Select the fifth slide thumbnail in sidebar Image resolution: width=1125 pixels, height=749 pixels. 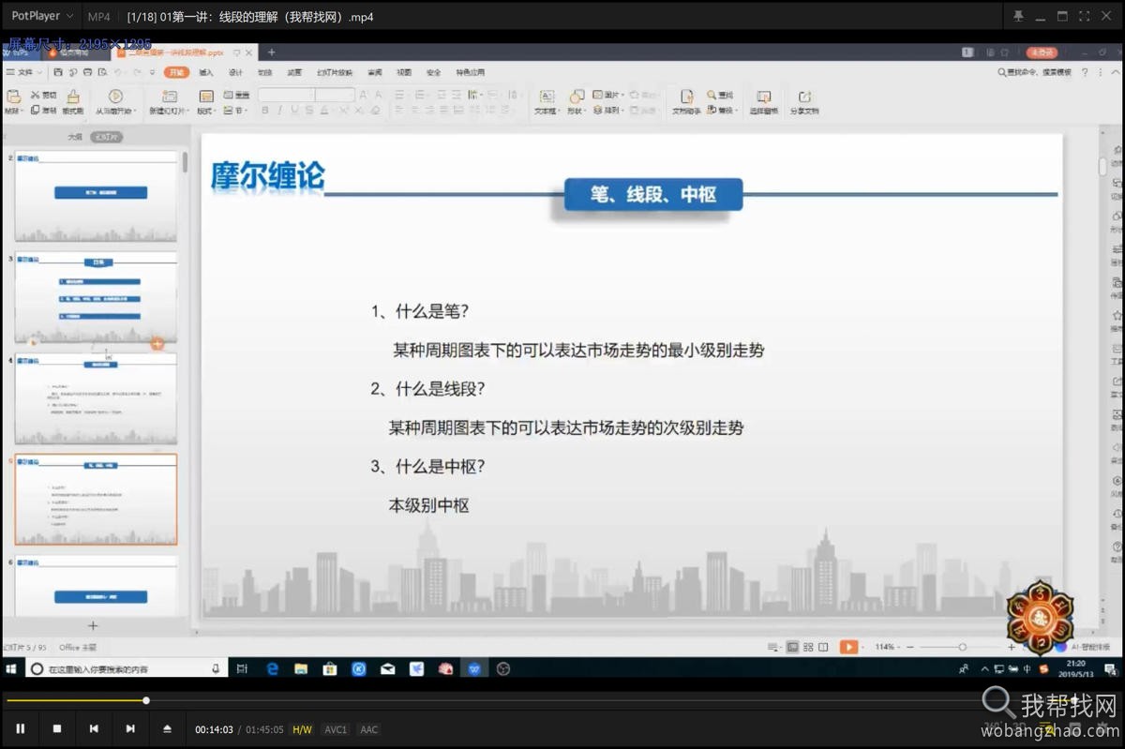tap(96, 500)
